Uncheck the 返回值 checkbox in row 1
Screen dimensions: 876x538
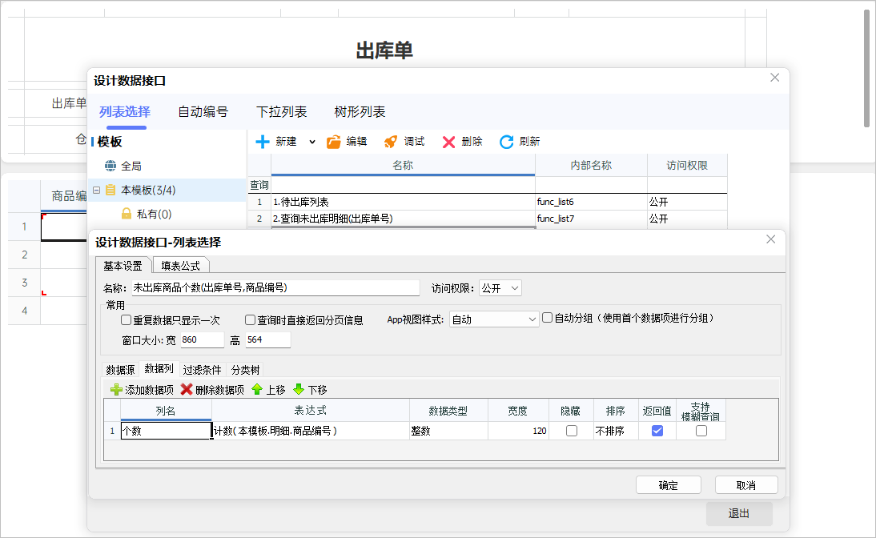pyautogui.click(x=657, y=431)
